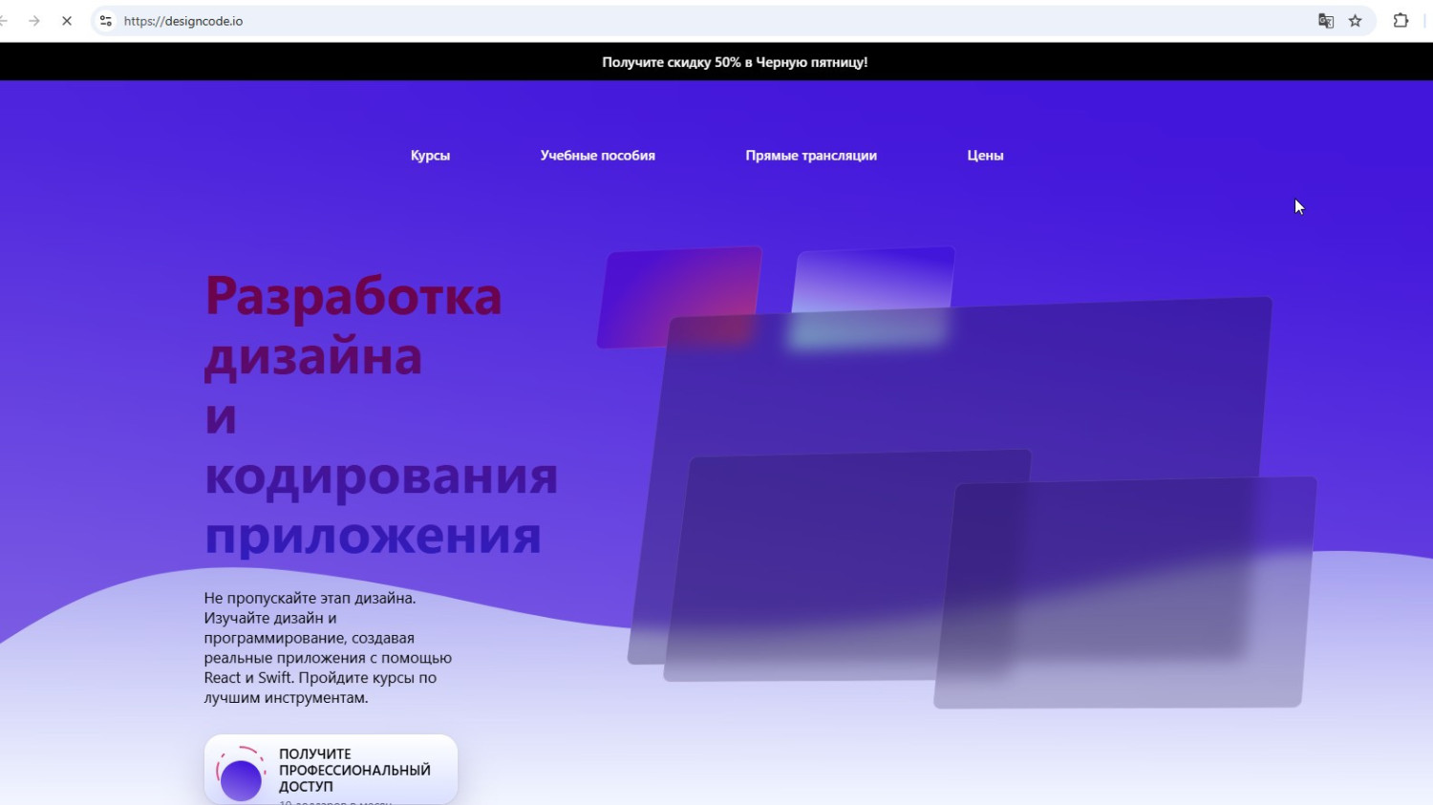Image resolution: width=1433 pixels, height=805 pixels.
Task: Open the Black Friday 50% discount banner
Action: pyautogui.click(x=735, y=62)
